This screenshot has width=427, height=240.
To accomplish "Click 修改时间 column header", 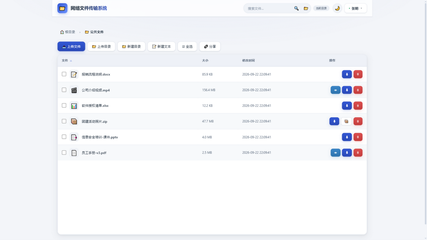I will click(x=248, y=61).
